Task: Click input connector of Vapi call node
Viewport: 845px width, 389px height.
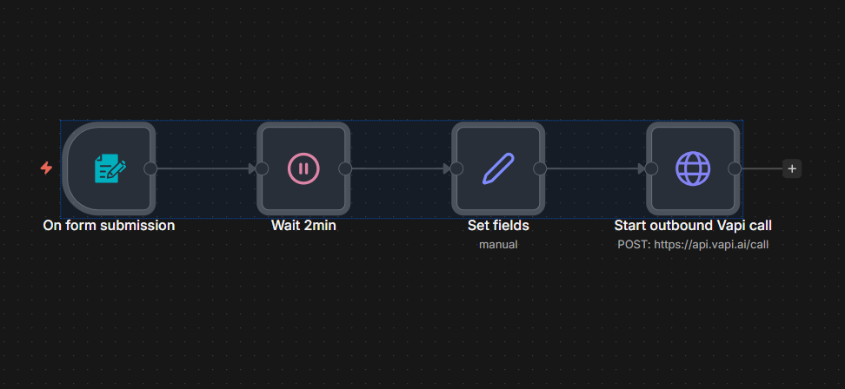Action: tap(651, 168)
